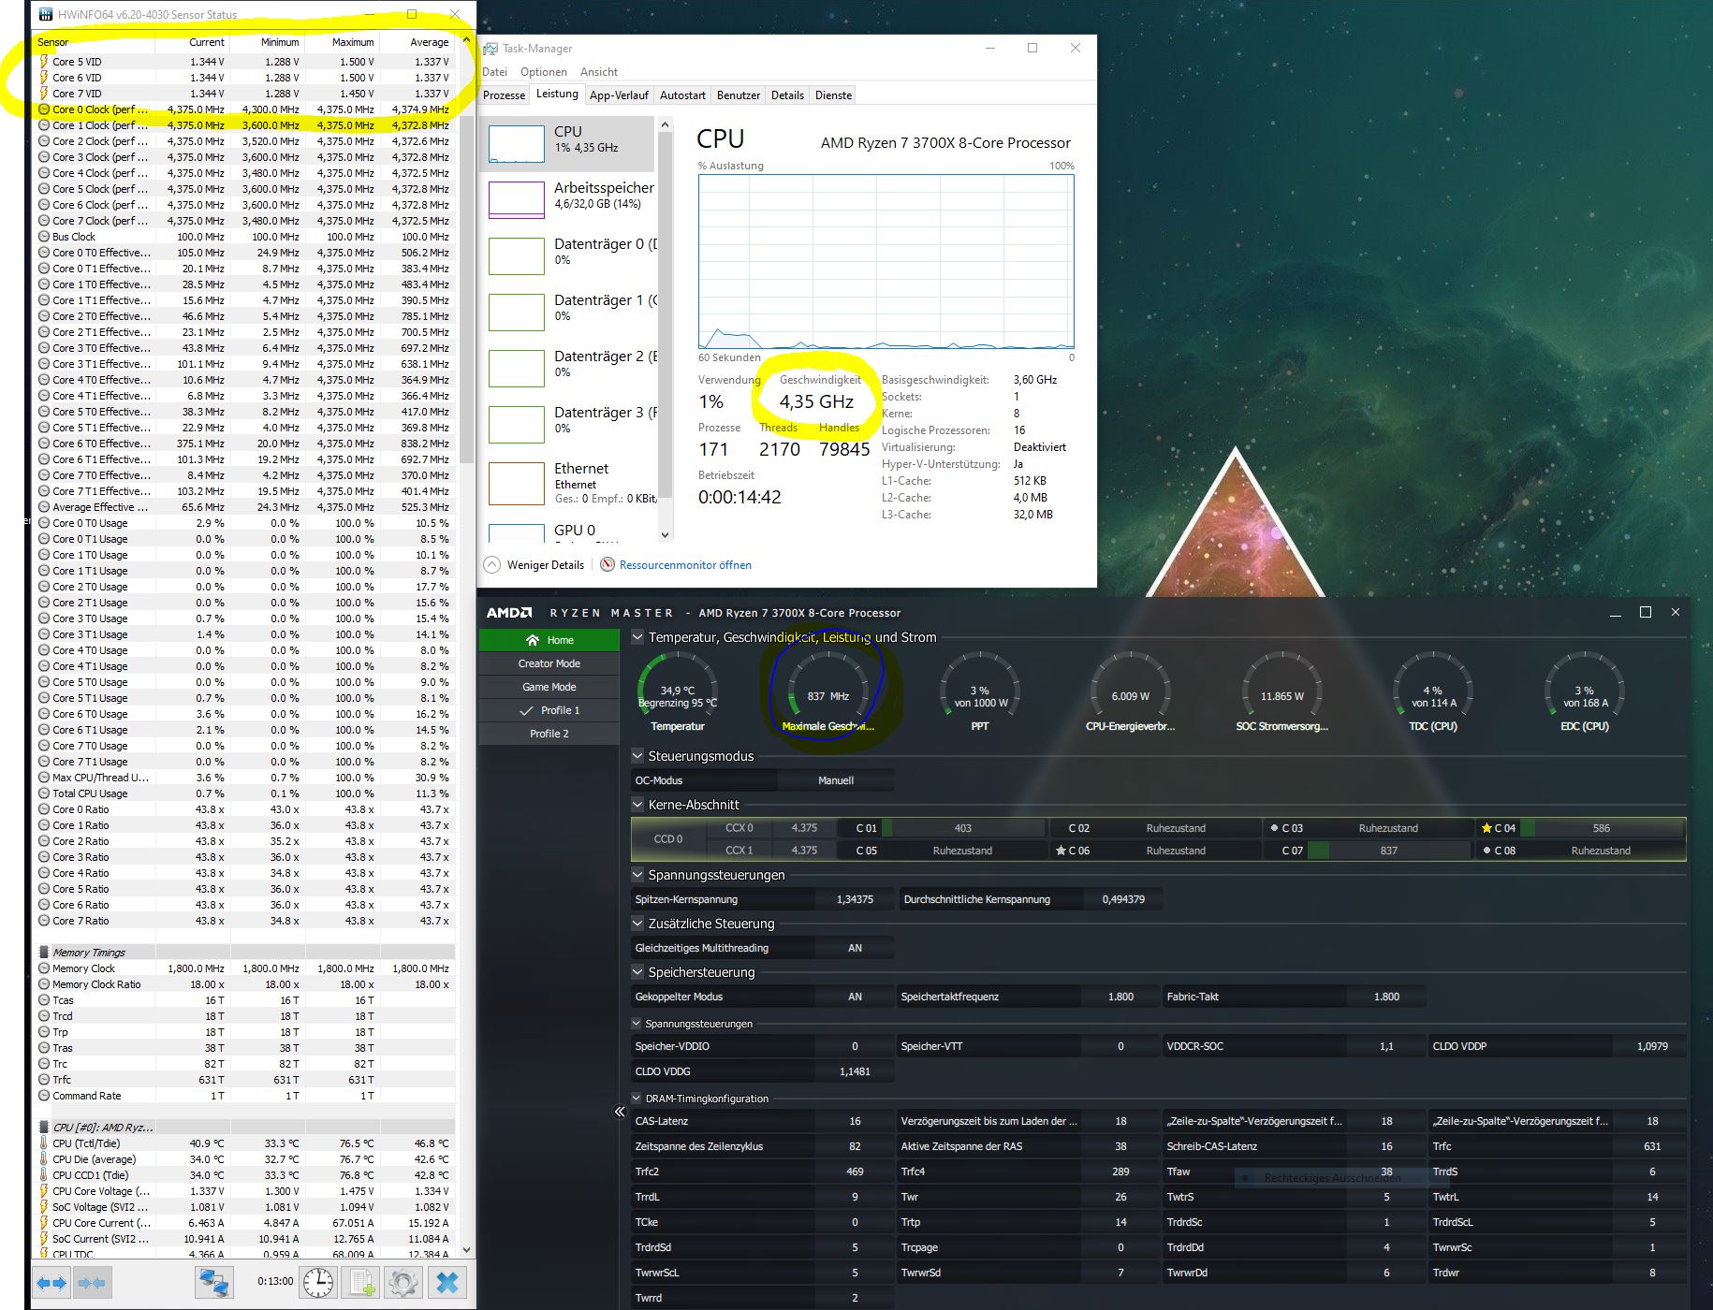Screen dimensions: 1713x1310
Task: Activate Profile 1 in Ryzen Master
Action: 549,710
